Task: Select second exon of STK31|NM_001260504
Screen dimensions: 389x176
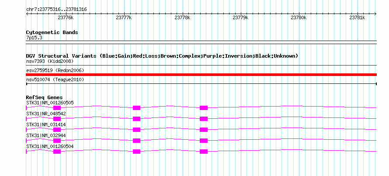Action: (x=137, y=151)
